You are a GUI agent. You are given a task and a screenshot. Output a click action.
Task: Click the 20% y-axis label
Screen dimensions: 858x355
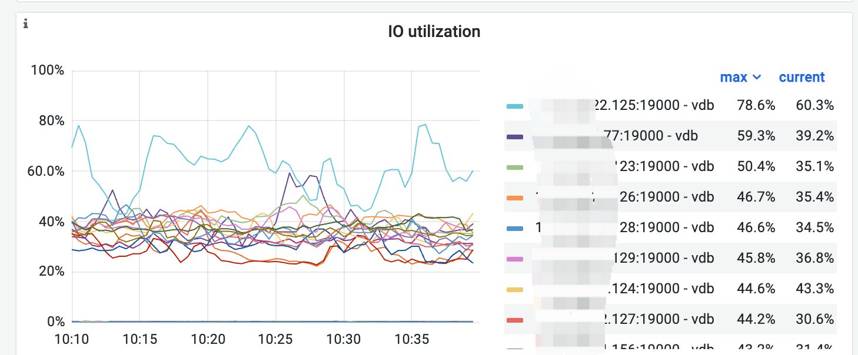[x=51, y=272]
